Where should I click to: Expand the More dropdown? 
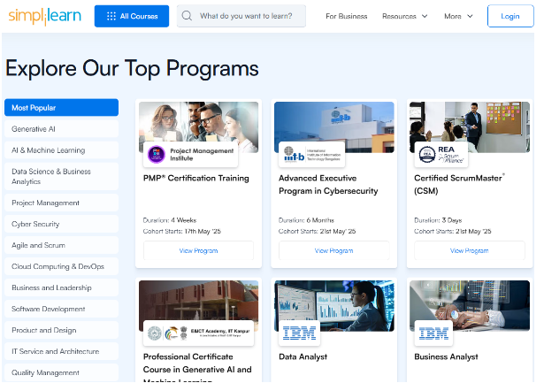[x=458, y=16]
